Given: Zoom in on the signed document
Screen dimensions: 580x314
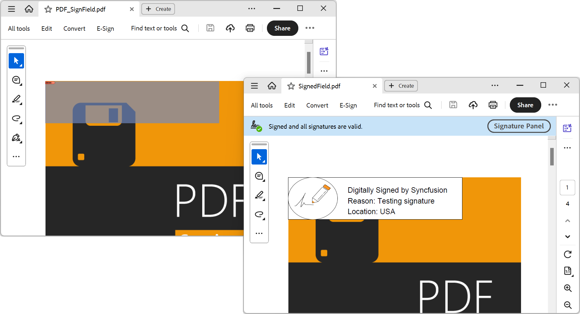Looking at the screenshot, I should (568, 288).
